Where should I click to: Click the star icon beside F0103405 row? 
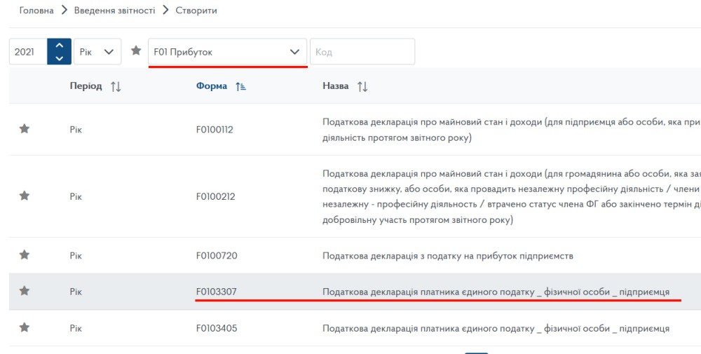(x=25, y=327)
